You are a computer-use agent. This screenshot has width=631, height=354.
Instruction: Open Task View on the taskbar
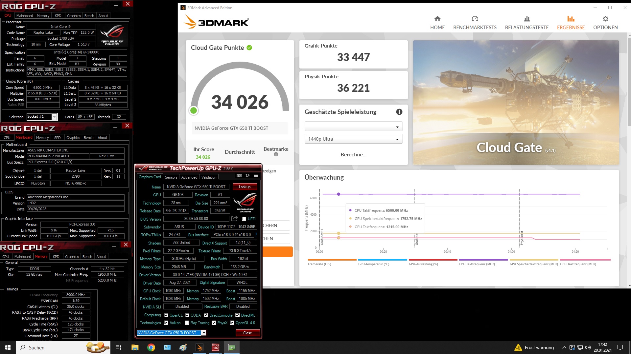coord(118,347)
